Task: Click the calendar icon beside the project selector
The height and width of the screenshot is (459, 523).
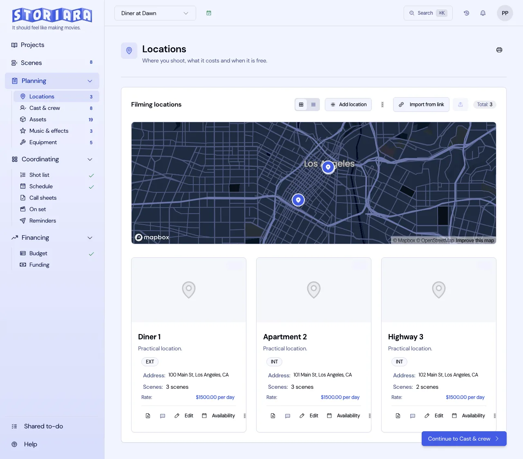Action: click(x=209, y=13)
